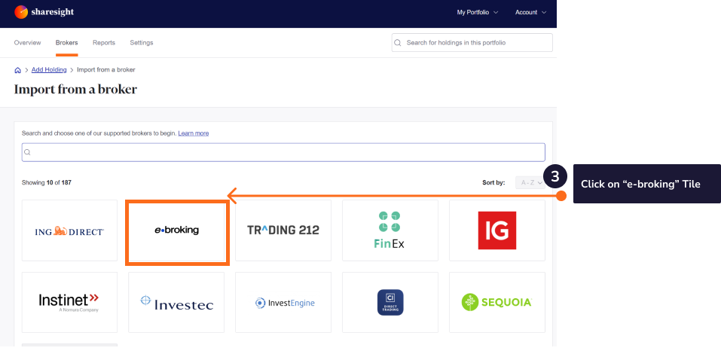
Task: Select the Sequoia broker tile
Action: (497, 303)
